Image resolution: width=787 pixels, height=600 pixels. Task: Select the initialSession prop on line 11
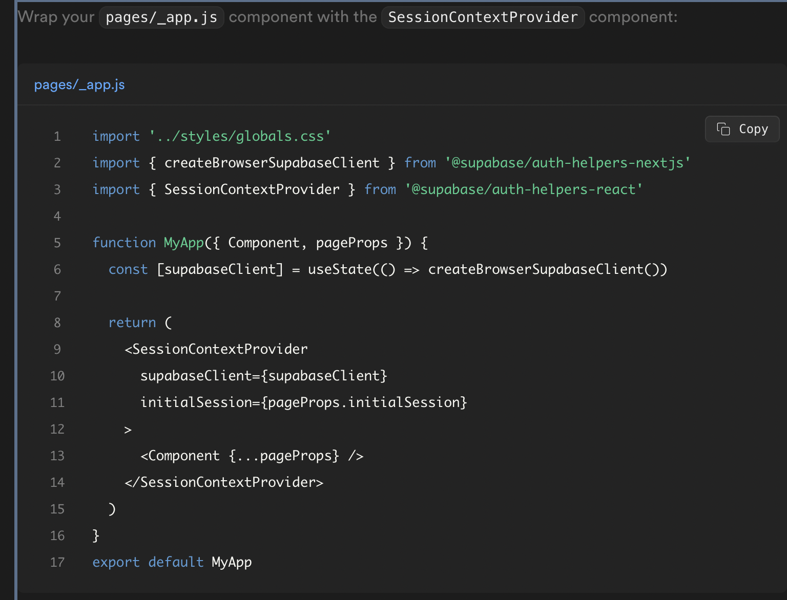304,402
